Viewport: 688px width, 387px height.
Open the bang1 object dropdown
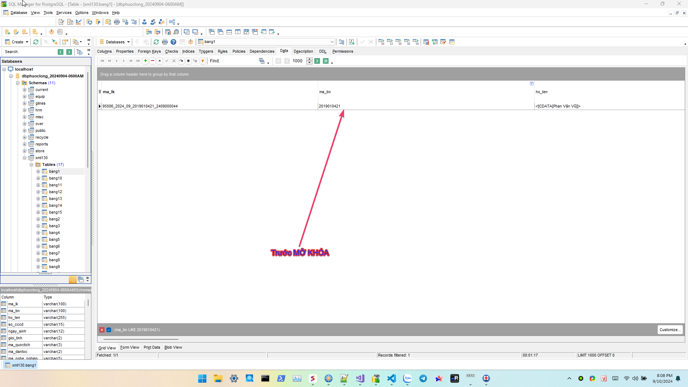332,42
